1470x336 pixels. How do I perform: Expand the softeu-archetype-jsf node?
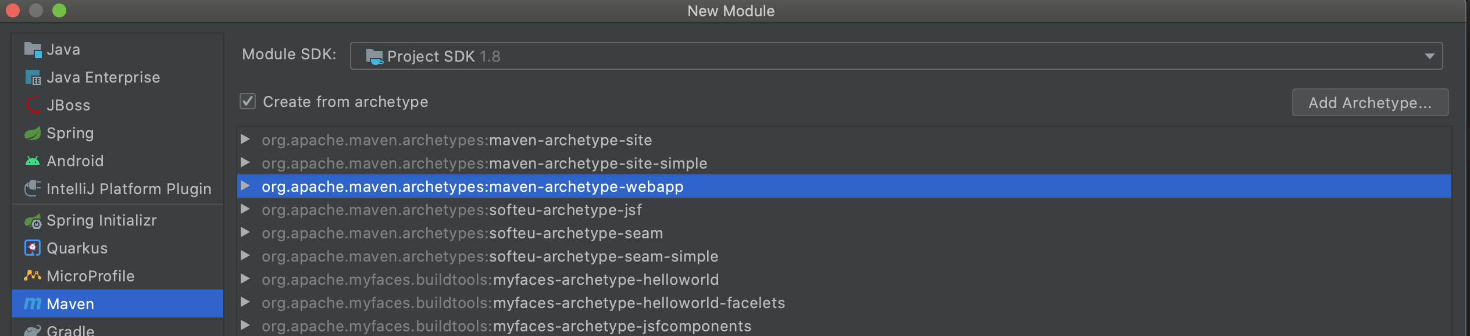coord(245,209)
